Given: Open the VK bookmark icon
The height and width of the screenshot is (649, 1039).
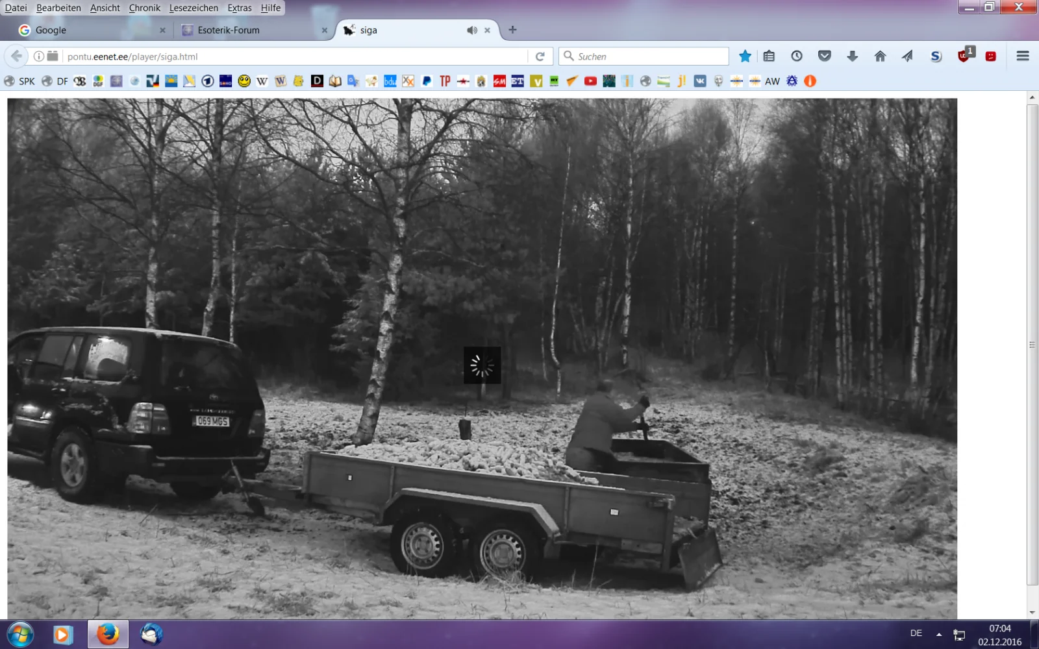Looking at the screenshot, I should 700,81.
